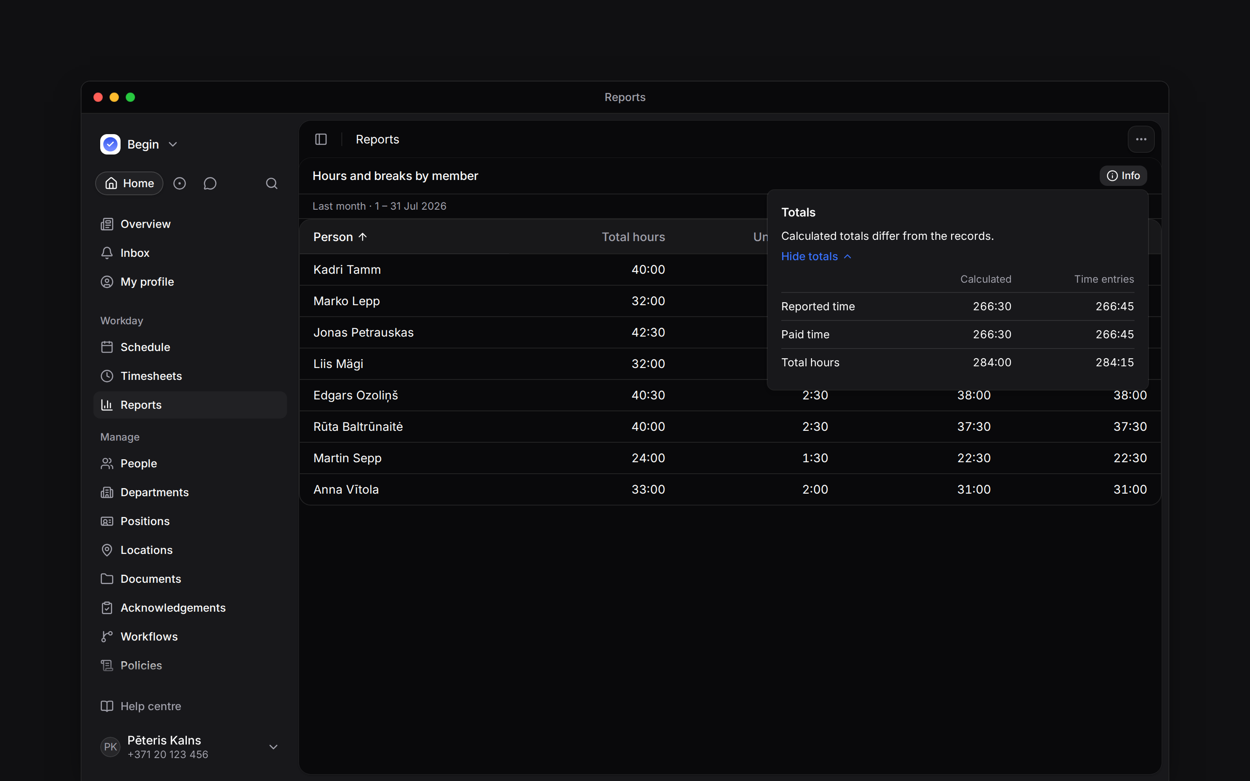
Task: Click Martin Sepp's 24:00 total hours
Action: click(x=648, y=458)
